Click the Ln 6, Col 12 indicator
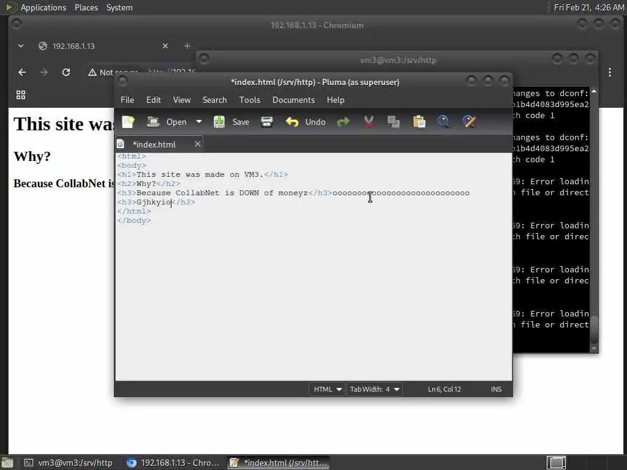The height and width of the screenshot is (470, 627). [x=445, y=389]
